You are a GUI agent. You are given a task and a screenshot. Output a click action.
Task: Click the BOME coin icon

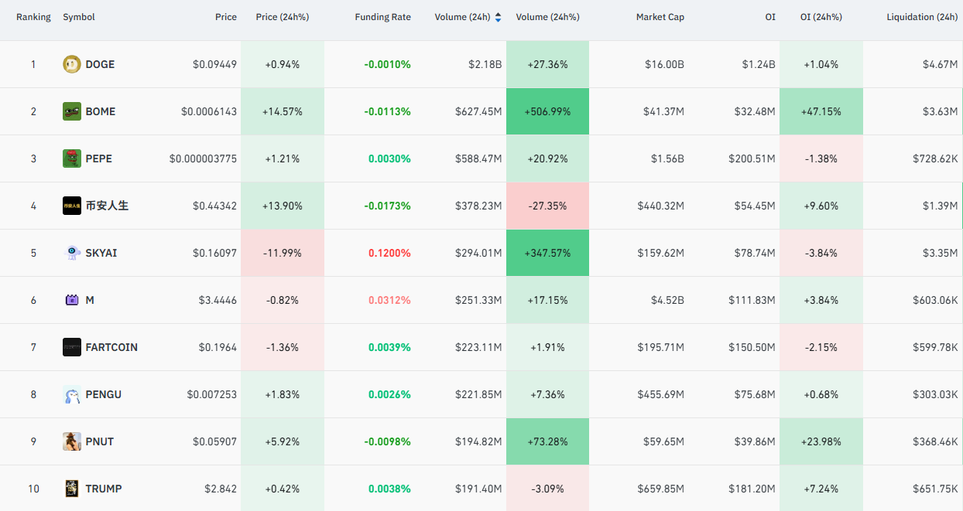(72, 111)
